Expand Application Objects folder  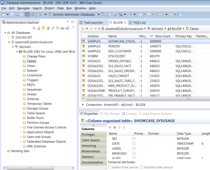pos(21,132)
